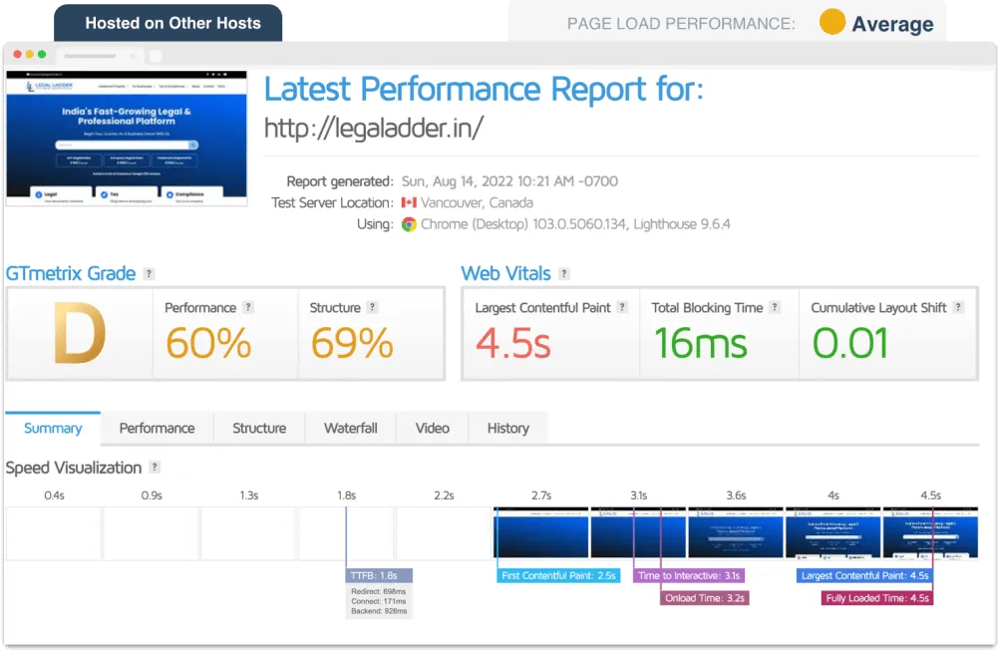Click the Speed Visualization heading
Image resolution: width=1001 pixels, height=652 pixels.
coord(74,468)
